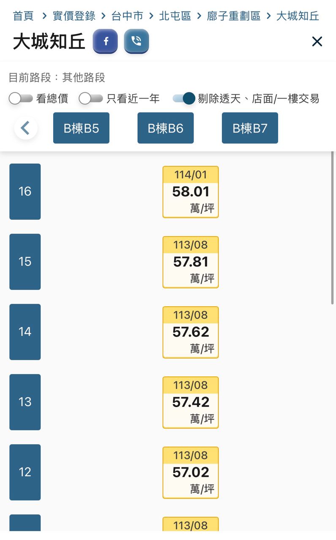
Task: Open 實價登錄 breadcrumb link
Action: pos(74,16)
